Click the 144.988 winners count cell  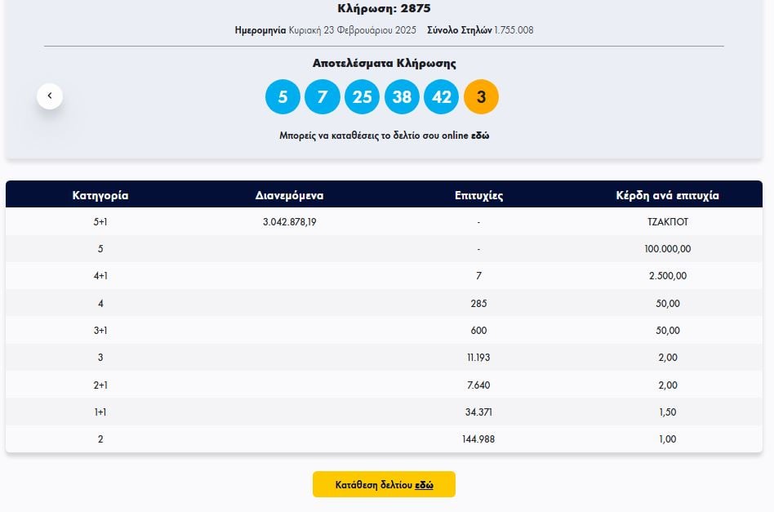click(x=478, y=439)
